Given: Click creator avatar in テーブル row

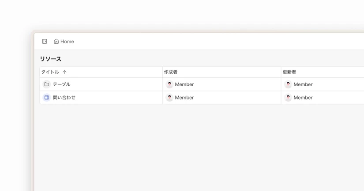Looking at the screenshot, I should pyautogui.click(x=169, y=84).
